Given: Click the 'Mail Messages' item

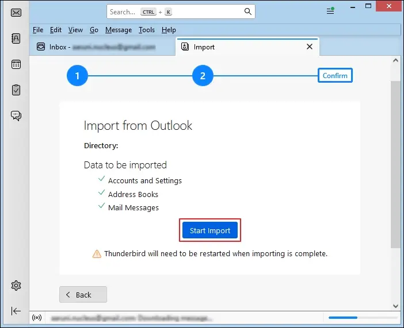Looking at the screenshot, I should click(x=133, y=207).
